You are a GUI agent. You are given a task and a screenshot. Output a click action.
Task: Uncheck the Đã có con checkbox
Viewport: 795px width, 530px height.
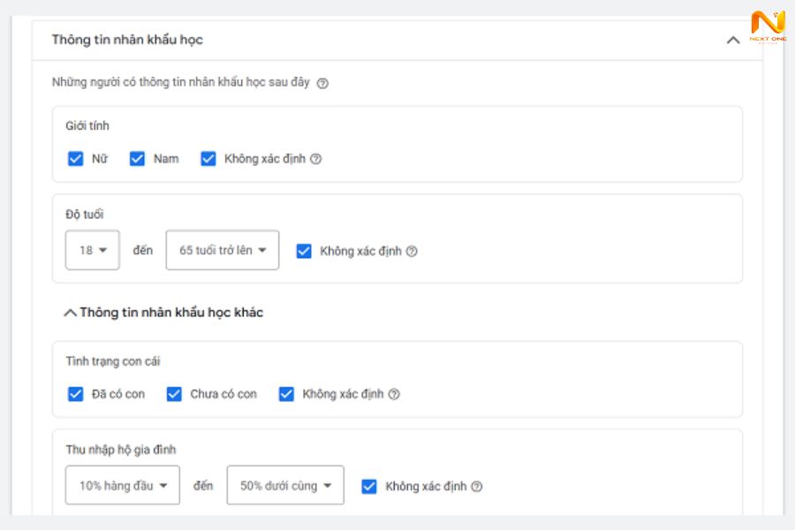click(76, 394)
